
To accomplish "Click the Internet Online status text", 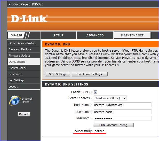I will [x=27, y=100].
